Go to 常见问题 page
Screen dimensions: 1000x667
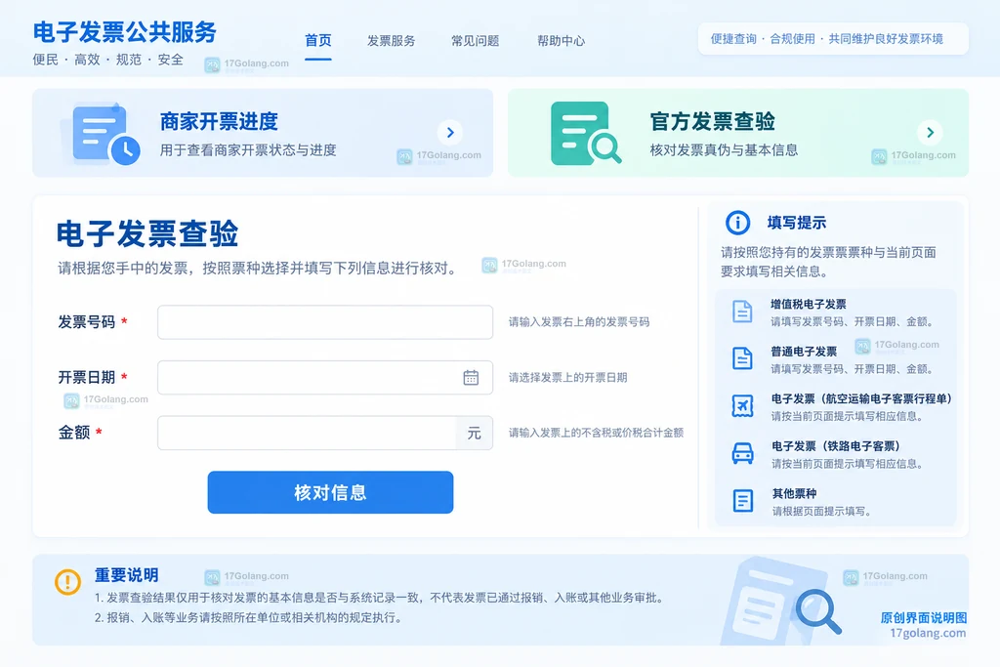click(476, 41)
